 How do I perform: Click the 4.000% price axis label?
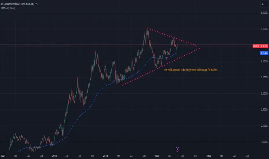point(264,61)
